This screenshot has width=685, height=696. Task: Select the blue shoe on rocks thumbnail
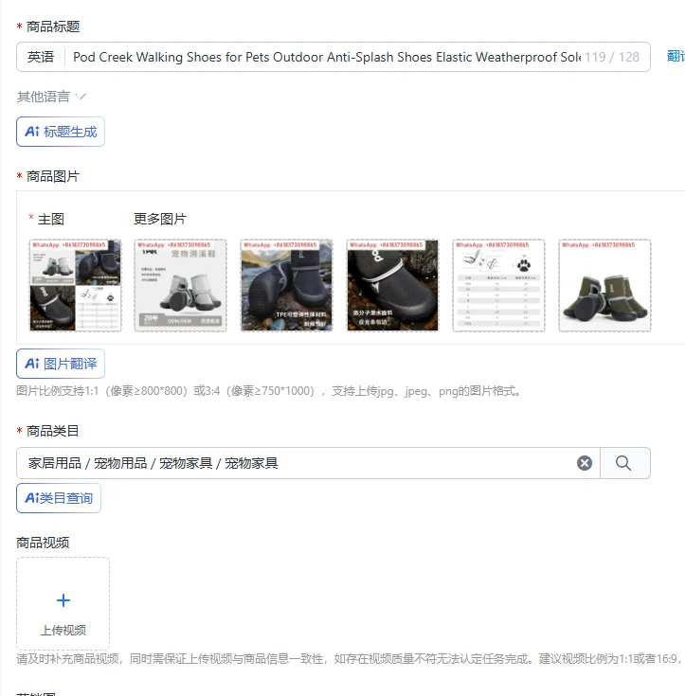[286, 285]
